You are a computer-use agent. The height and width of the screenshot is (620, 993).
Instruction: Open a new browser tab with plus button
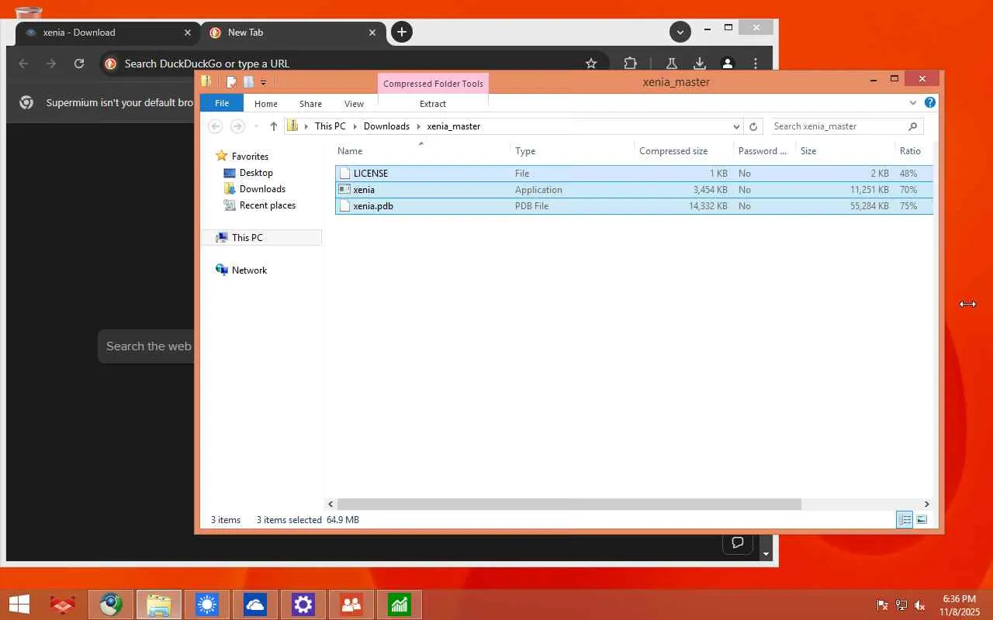[x=401, y=32]
